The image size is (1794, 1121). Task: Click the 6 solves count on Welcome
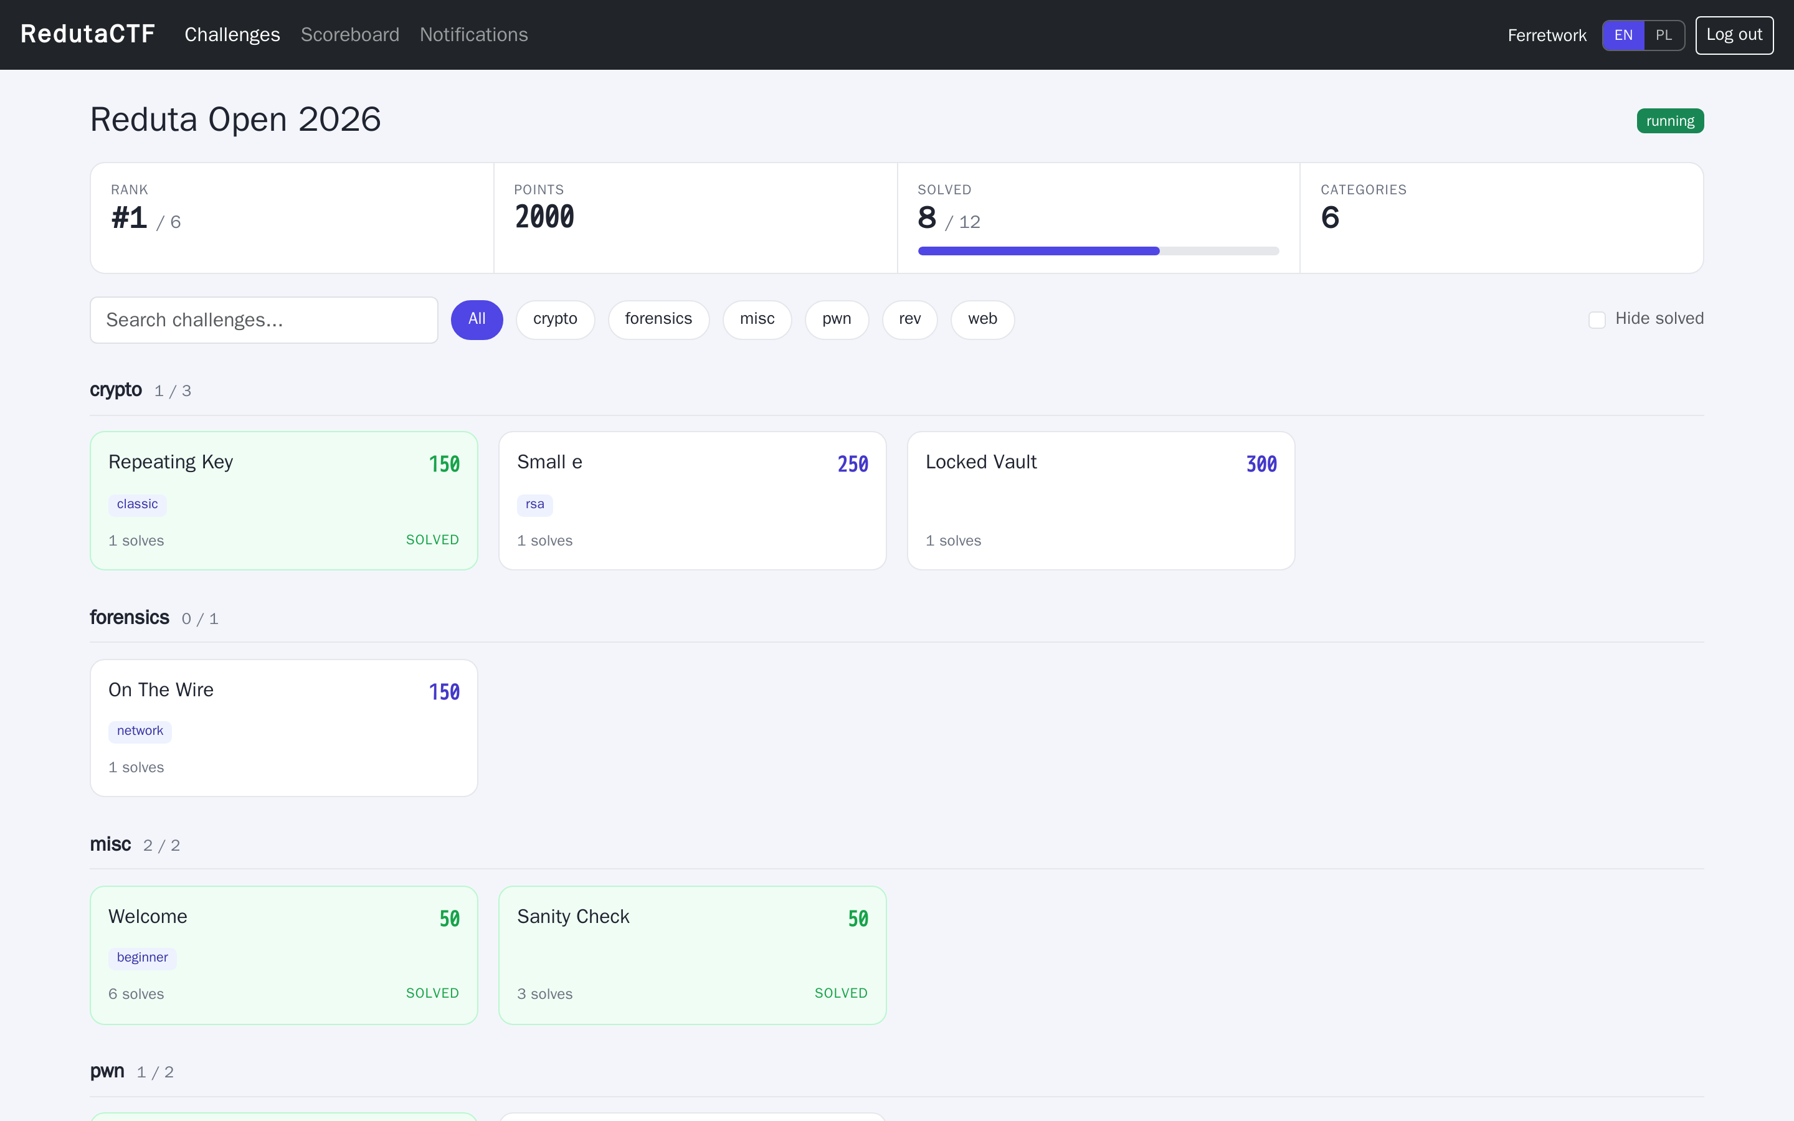tap(136, 994)
